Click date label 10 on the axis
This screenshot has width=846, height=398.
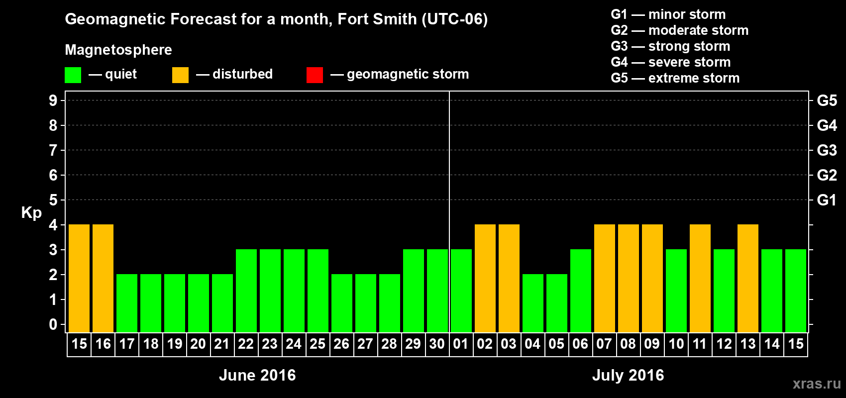[676, 344]
